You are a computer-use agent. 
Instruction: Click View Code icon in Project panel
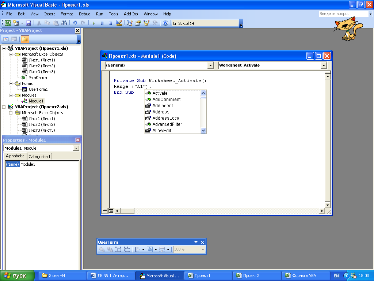[x=6, y=39]
